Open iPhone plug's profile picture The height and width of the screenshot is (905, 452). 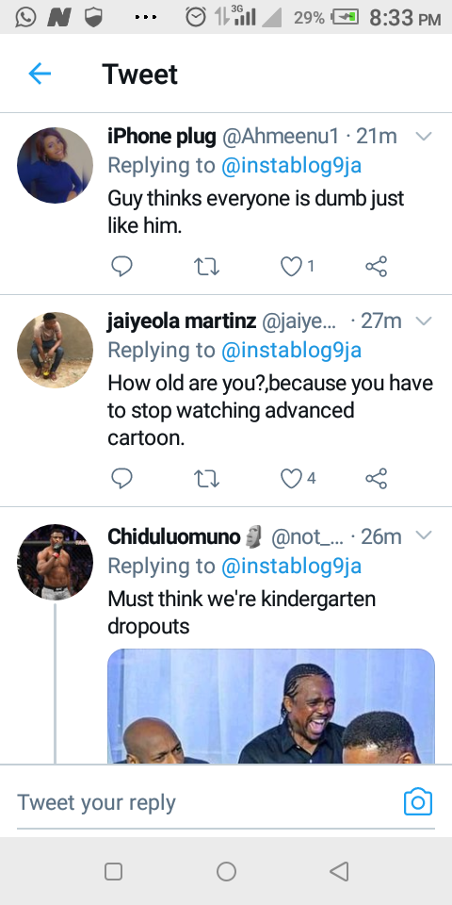tap(56, 165)
